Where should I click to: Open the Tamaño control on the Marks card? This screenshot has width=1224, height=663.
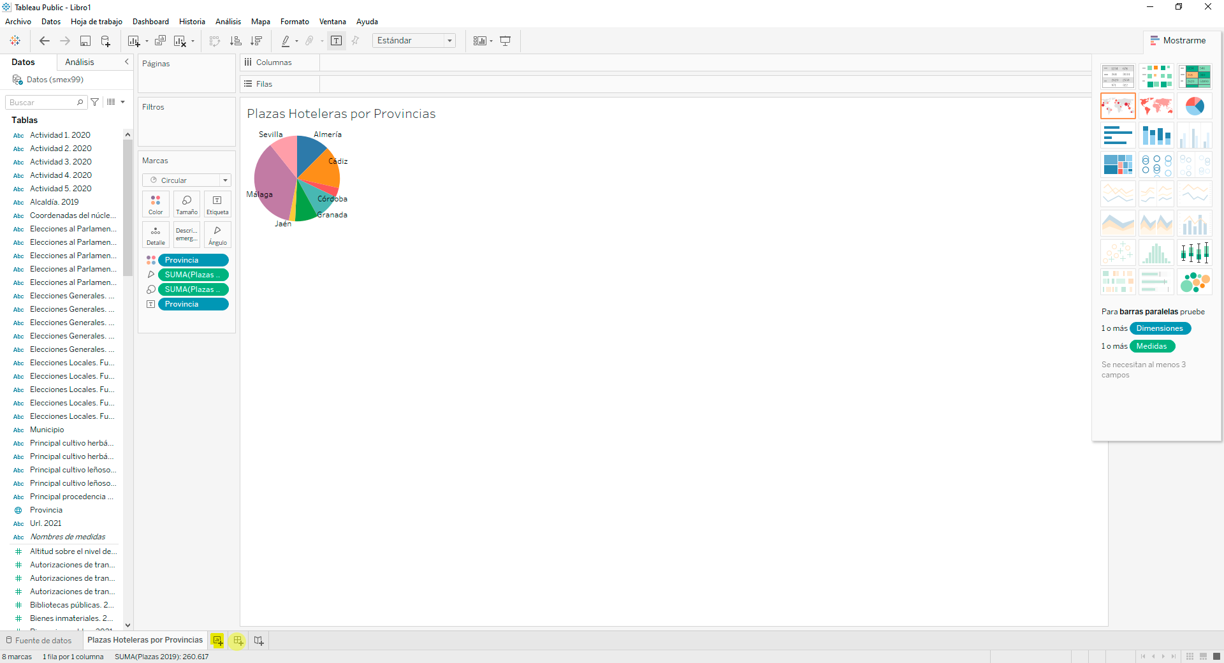tap(186, 204)
